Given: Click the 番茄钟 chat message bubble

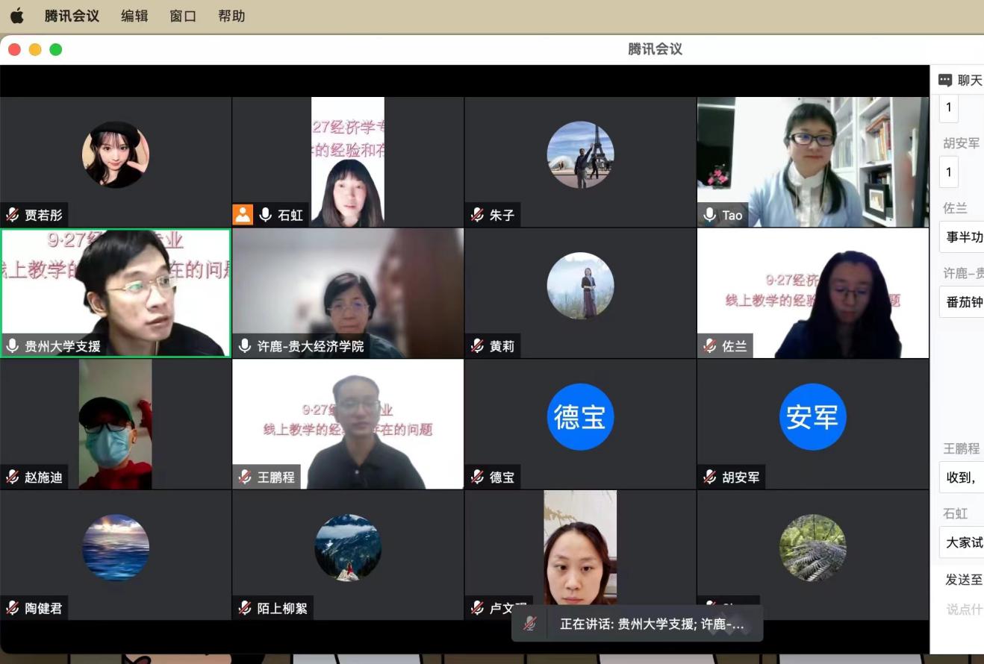Looking at the screenshot, I should click(962, 302).
